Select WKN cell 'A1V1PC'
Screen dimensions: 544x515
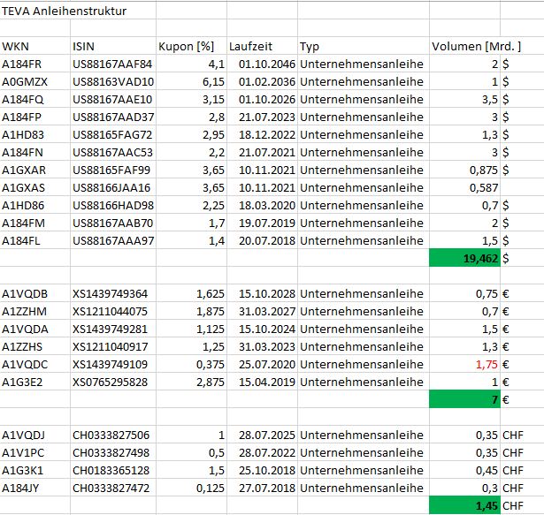pyautogui.click(x=35, y=452)
